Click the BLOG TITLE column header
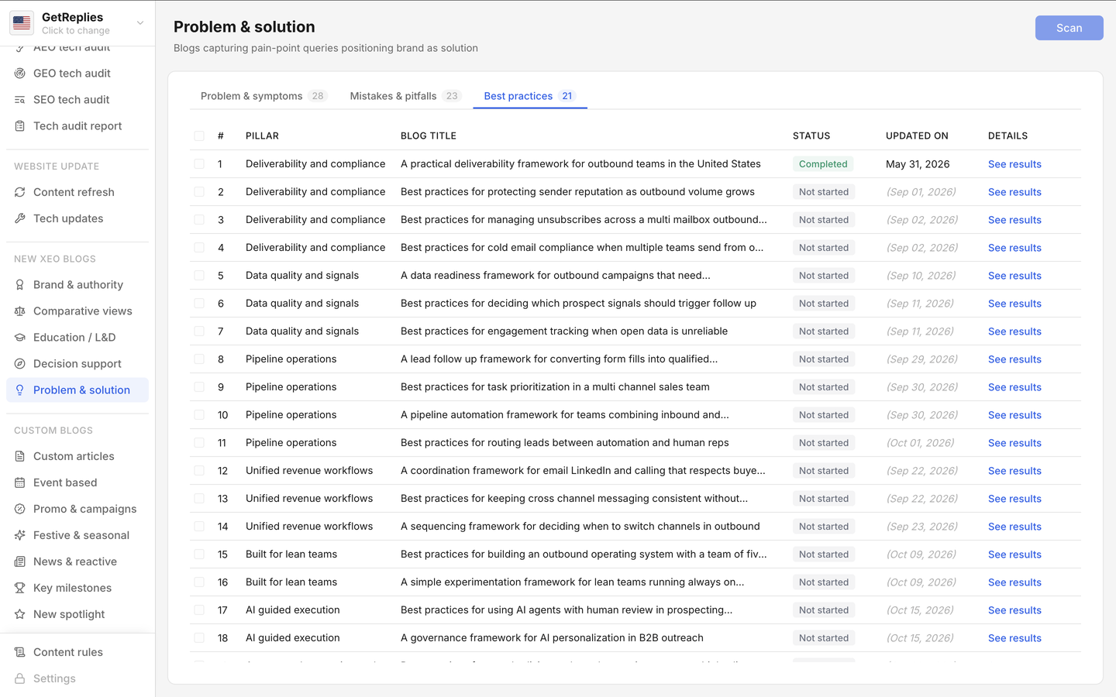The height and width of the screenshot is (697, 1116). [429, 136]
